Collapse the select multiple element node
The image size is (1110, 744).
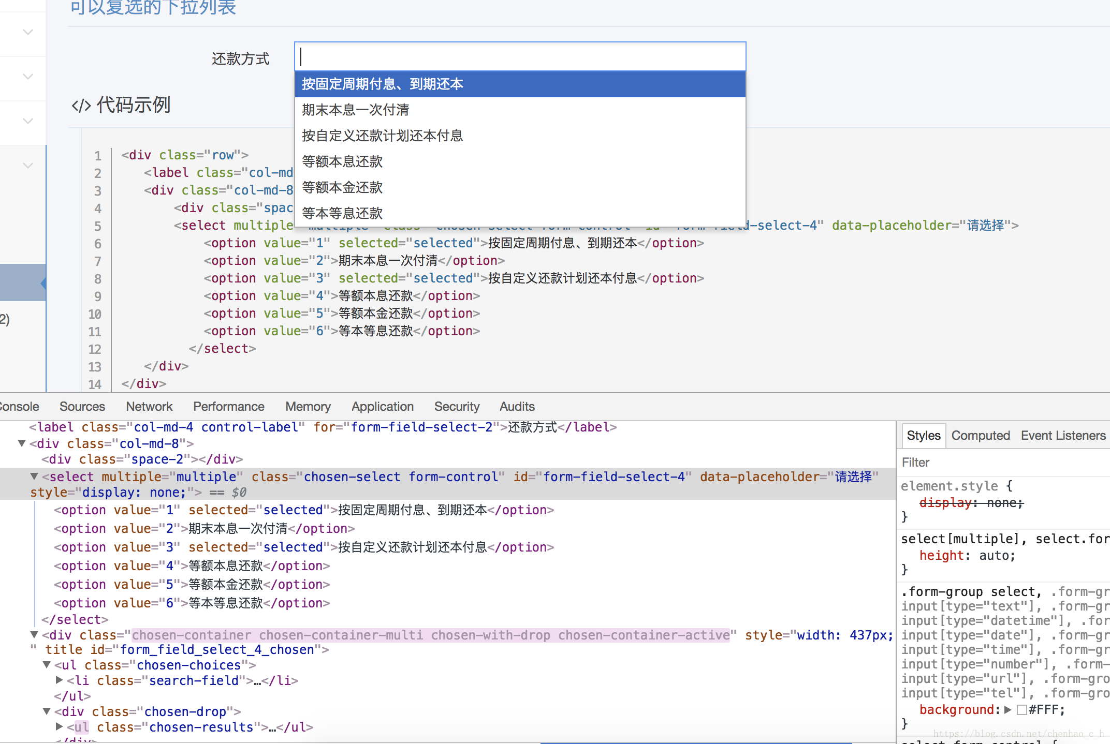click(x=34, y=477)
